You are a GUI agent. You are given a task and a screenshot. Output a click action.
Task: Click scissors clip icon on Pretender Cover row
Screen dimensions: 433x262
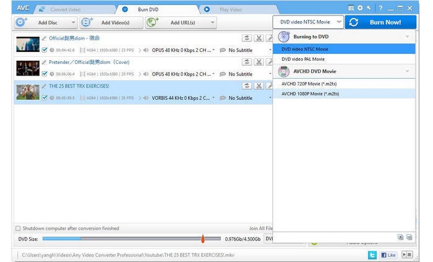click(259, 62)
